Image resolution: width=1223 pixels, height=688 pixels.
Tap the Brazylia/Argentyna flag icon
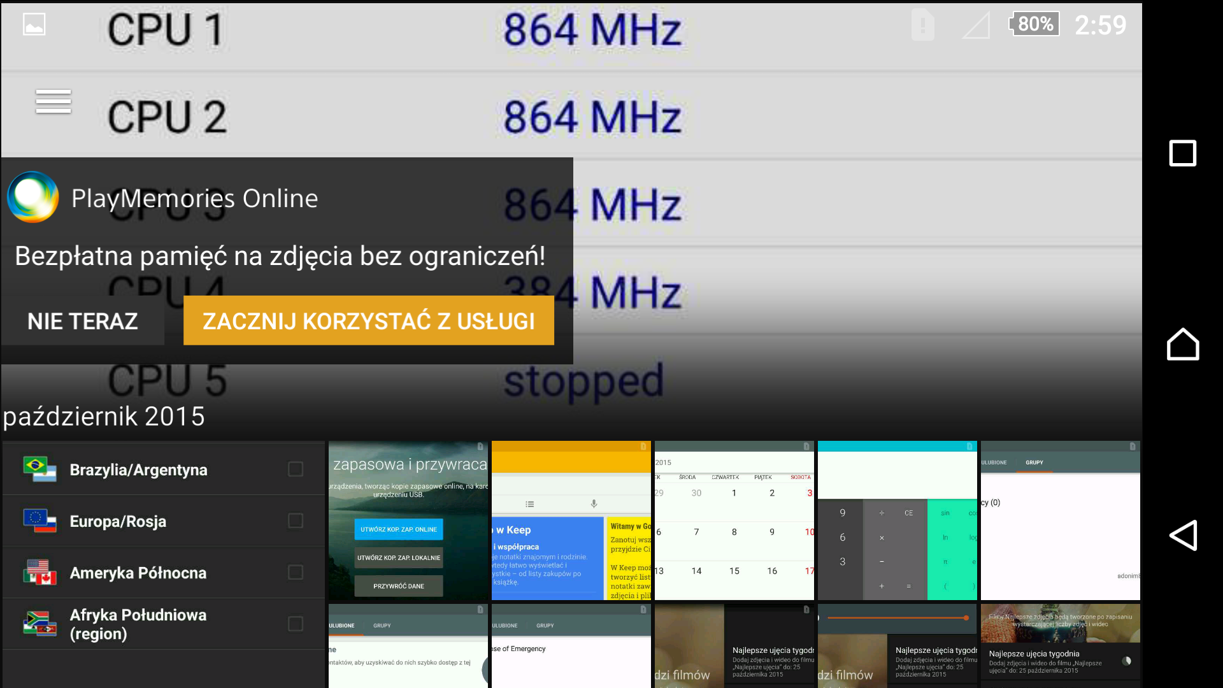(x=39, y=469)
